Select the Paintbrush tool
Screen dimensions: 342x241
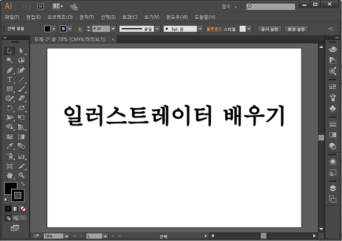tap(21, 89)
